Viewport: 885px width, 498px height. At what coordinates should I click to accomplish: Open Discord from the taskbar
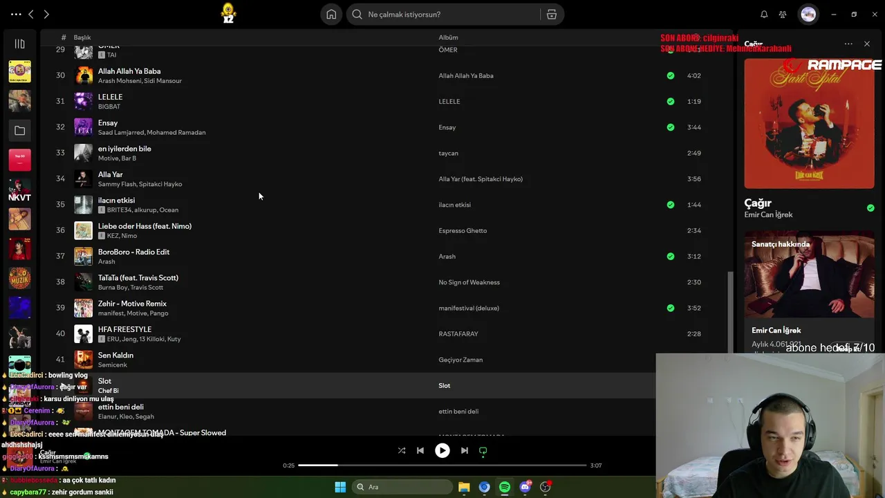525,487
